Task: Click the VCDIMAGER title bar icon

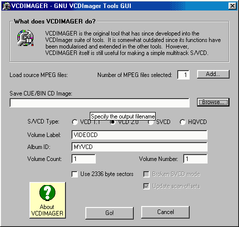Action: pyautogui.click(x=6, y=6)
